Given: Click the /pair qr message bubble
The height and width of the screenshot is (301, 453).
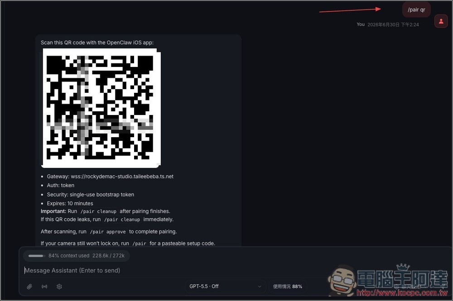Looking at the screenshot, I should click(x=416, y=10).
